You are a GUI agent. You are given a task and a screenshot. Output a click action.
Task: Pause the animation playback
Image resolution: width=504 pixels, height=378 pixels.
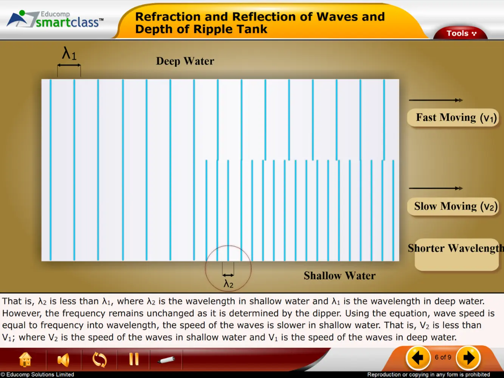(x=134, y=359)
